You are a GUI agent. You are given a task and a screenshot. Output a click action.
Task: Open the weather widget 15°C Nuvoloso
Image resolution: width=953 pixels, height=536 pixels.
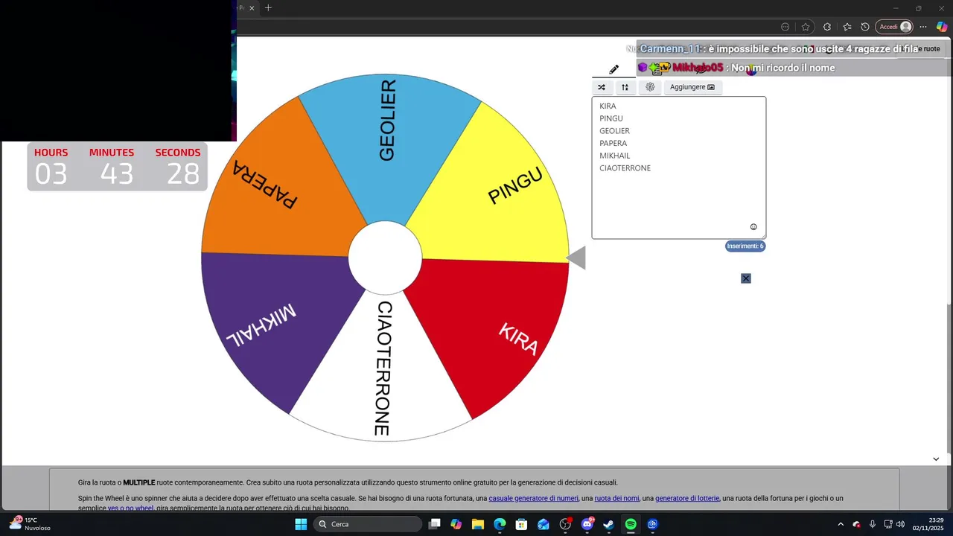coord(30,524)
